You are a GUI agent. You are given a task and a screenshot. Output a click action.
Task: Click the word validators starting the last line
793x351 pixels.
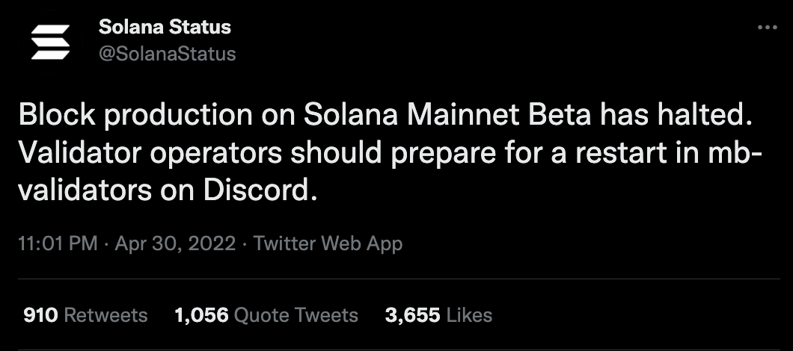[x=85, y=191]
